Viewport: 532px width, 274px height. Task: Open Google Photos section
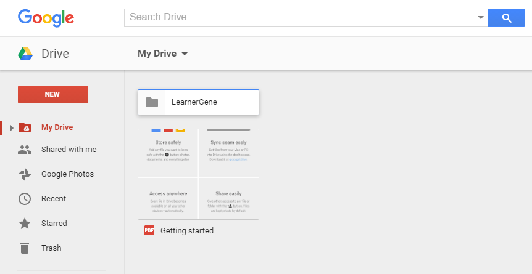67,174
